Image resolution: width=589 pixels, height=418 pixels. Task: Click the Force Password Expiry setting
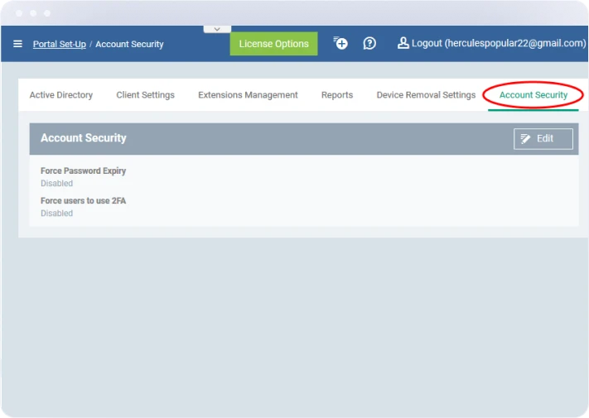83,171
